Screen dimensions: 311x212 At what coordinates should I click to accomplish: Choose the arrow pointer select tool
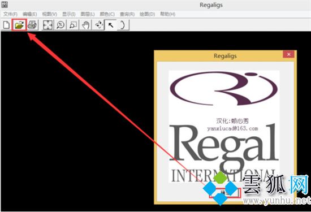(x=111, y=25)
